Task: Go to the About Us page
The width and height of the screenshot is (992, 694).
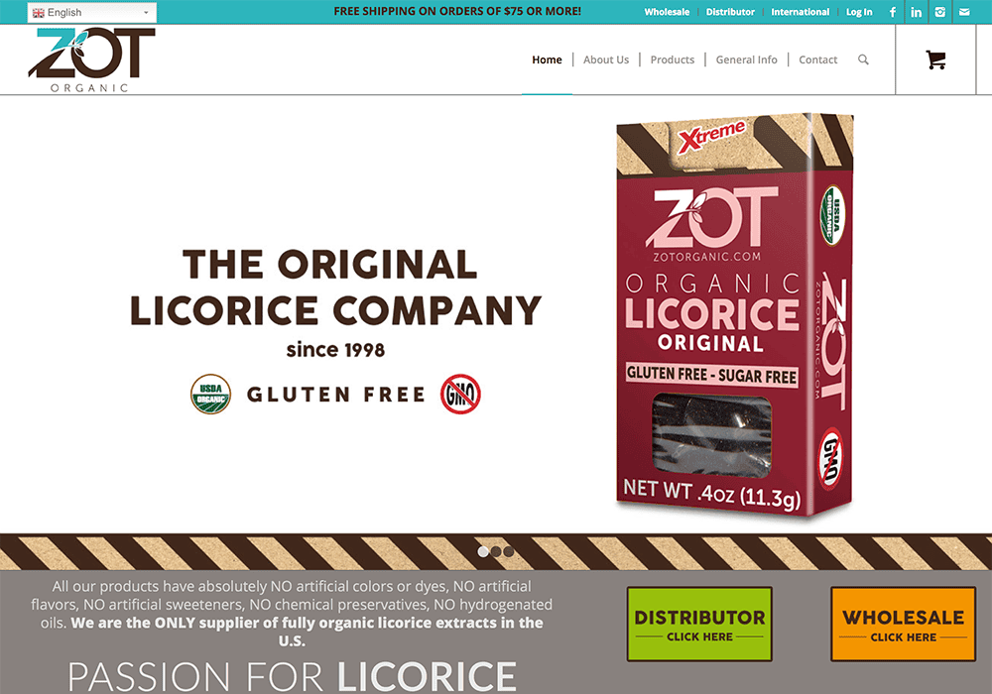Action: (606, 59)
